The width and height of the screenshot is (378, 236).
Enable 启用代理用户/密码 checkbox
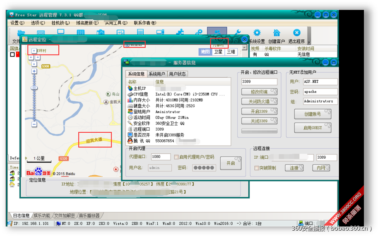[x=176, y=157]
